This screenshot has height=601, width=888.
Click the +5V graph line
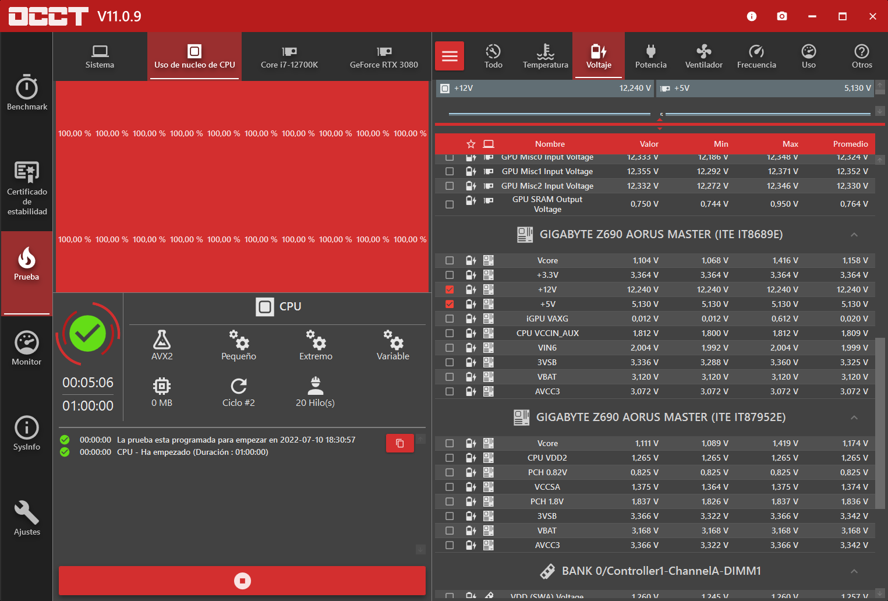(x=767, y=114)
